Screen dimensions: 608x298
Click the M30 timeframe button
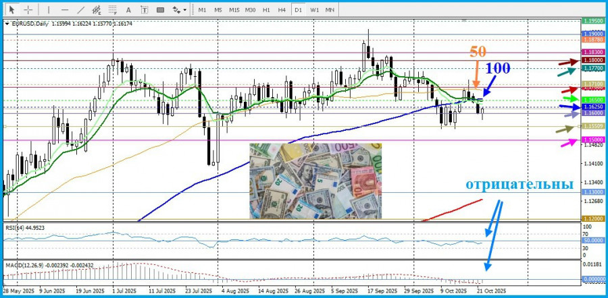(250, 10)
